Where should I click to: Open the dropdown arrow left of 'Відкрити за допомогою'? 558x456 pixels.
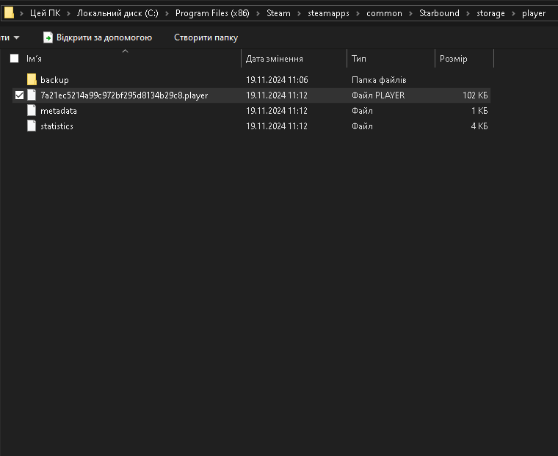(17, 37)
